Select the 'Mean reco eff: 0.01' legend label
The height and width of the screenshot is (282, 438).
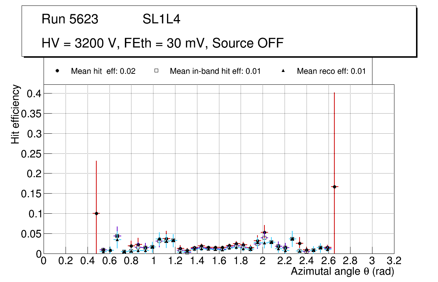331,71
